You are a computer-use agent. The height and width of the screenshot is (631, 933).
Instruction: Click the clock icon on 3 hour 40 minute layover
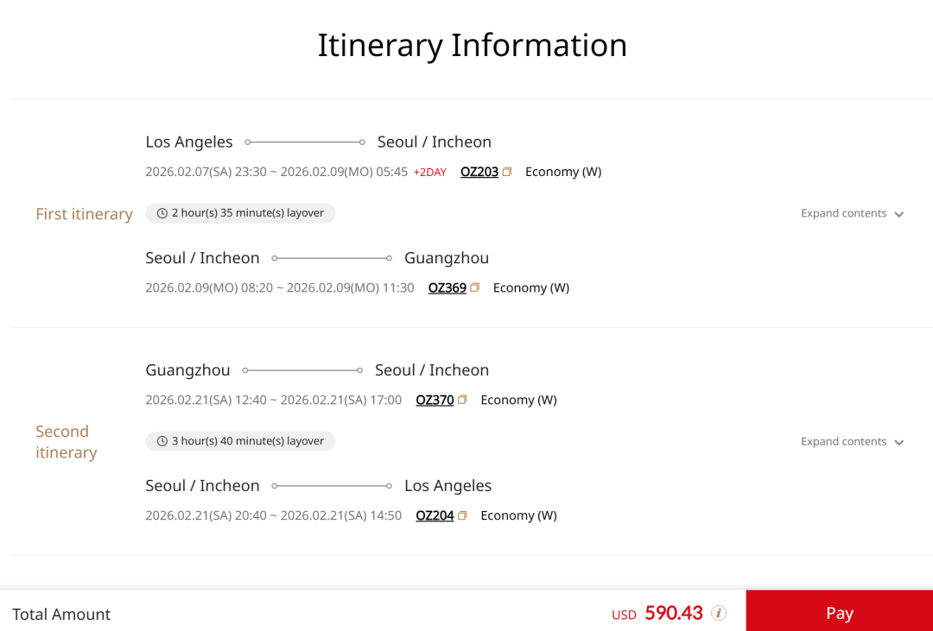(162, 441)
